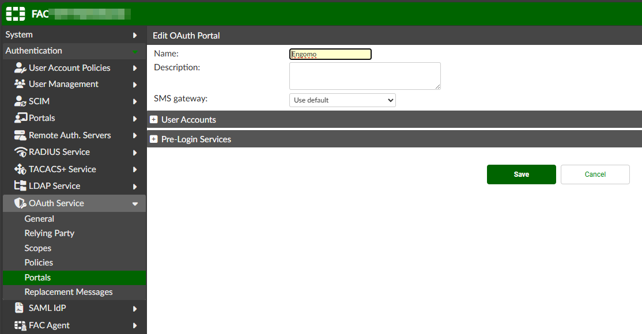Select Scopes under OAuth Service
This screenshot has height=334, width=642.
click(38, 248)
